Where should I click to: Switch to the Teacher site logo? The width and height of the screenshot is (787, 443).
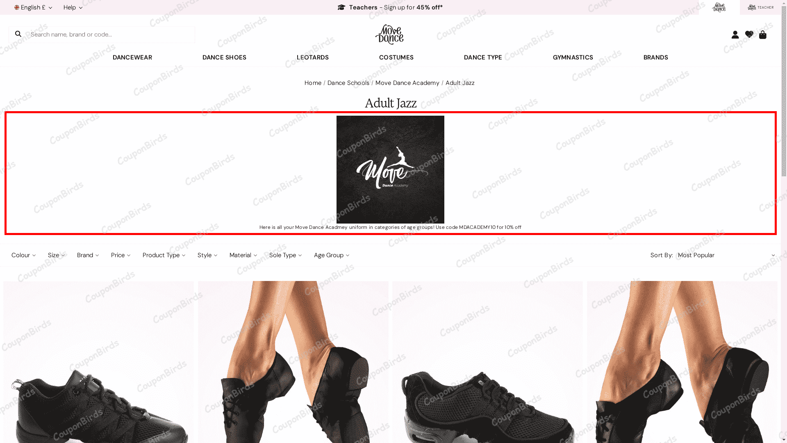coord(760,7)
